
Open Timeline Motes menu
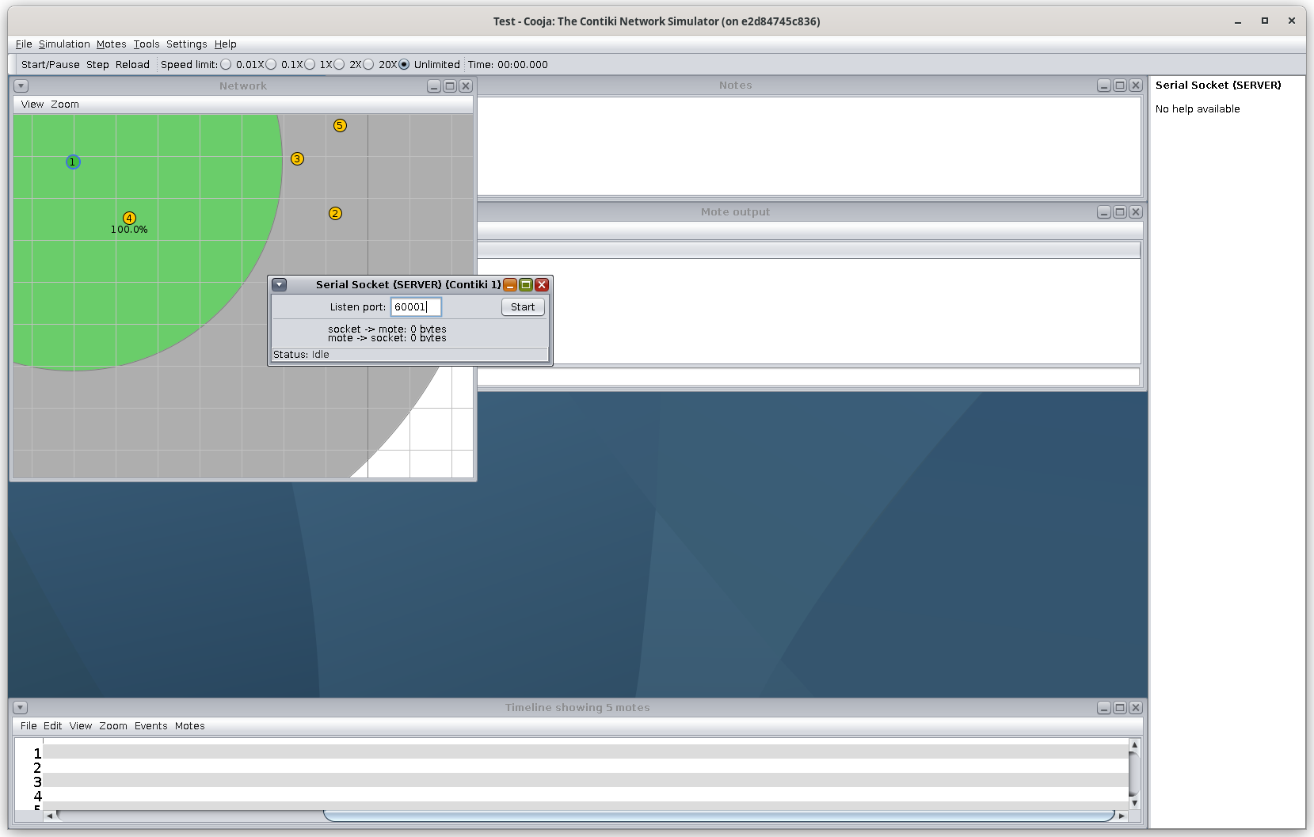(x=190, y=726)
